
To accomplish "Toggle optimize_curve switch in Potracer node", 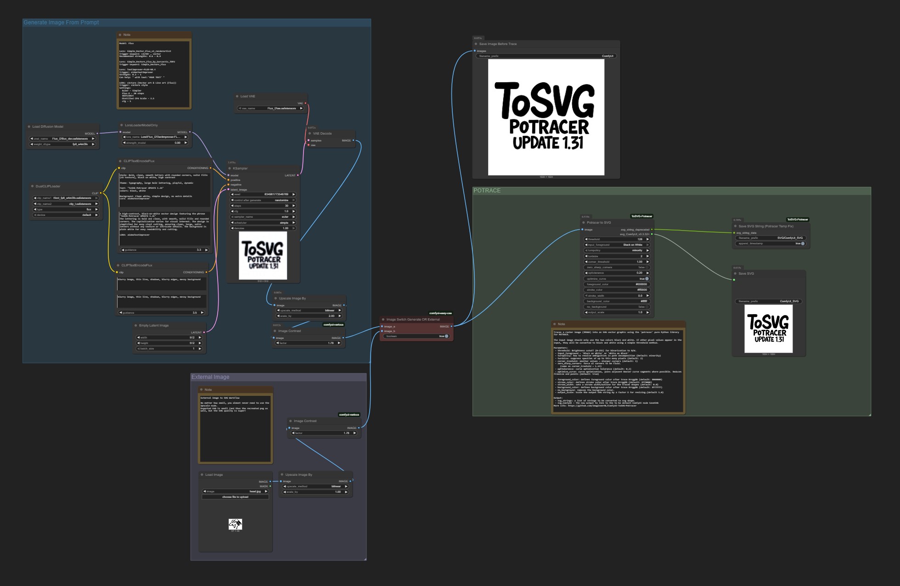I will tap(647, 279).
